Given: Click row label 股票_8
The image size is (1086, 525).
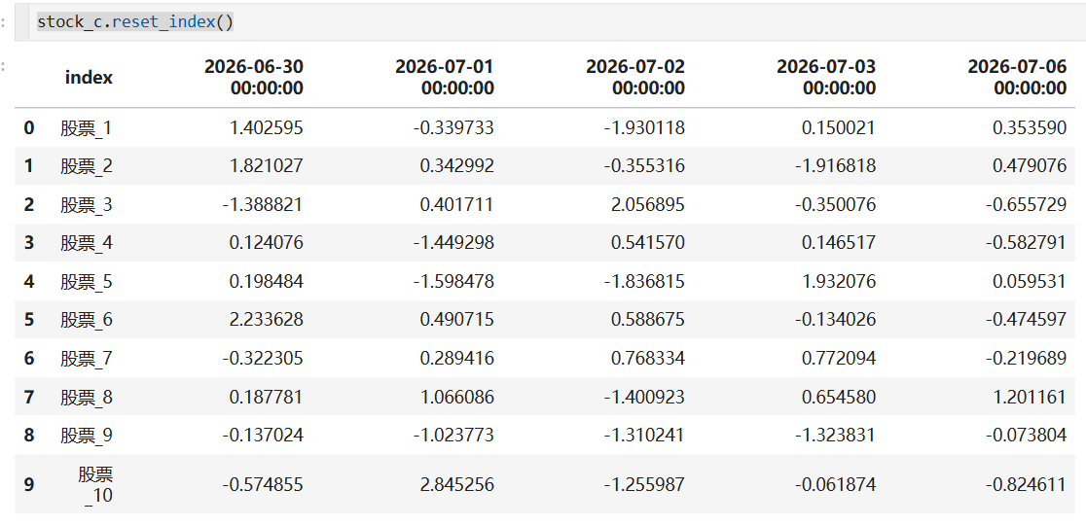Looking at the screenshot, I should tap(86, 397).
